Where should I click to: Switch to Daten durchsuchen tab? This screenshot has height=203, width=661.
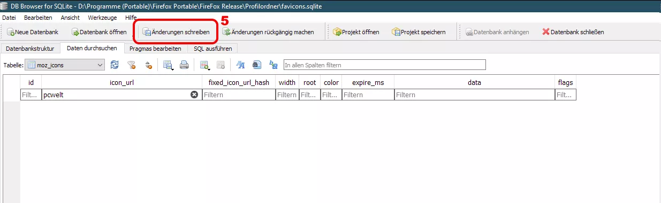(x=92, y=48)
